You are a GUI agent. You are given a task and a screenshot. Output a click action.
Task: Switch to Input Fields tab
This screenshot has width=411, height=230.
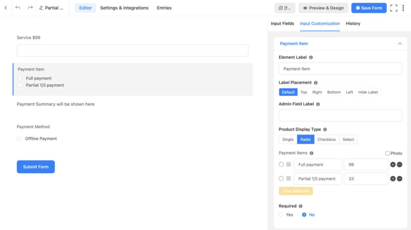[x=282, y=24]
